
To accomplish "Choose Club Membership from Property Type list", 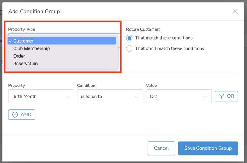I will [x=31, y=48].
